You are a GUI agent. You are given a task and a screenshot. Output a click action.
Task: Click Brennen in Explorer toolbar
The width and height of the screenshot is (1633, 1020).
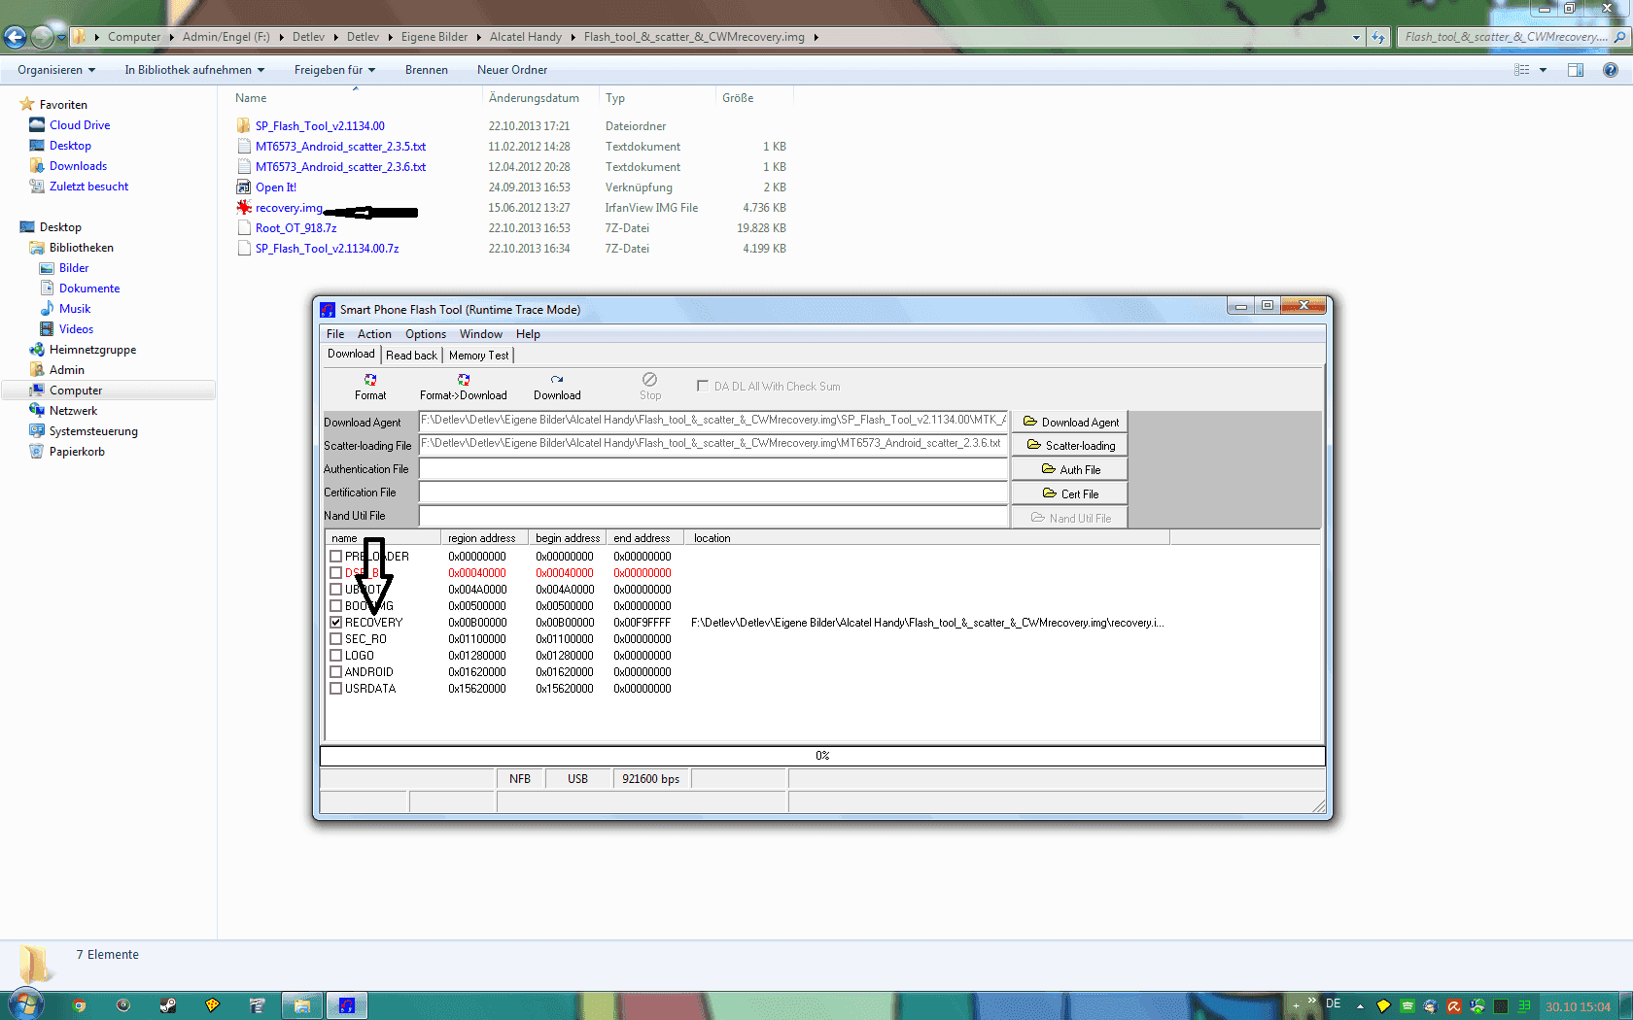tap(427, 70)
